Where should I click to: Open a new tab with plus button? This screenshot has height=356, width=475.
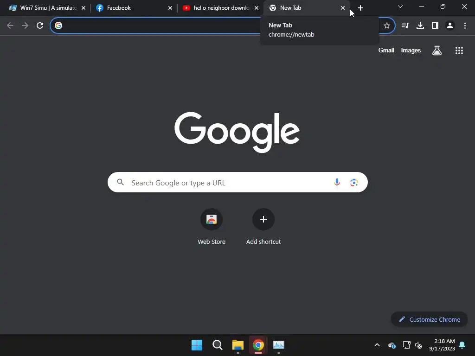pos(360,8)
